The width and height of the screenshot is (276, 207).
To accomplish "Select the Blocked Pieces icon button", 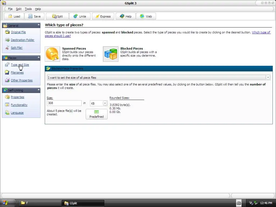I will pyautogui.click(x=111, y=54).
